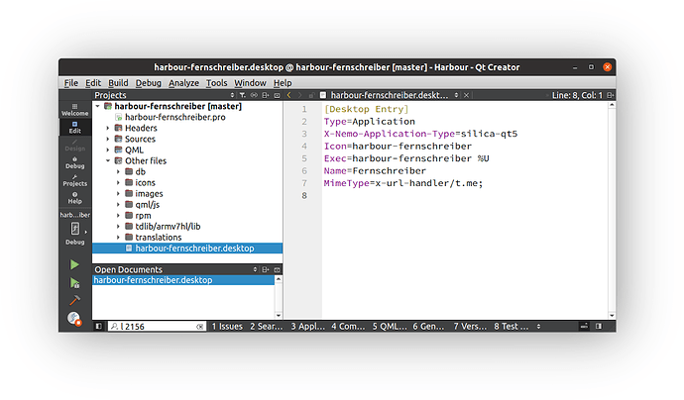Click the Line: 8, Col: 1 indicator
Screen dimensions: 684x400
[x=577, y=95]
